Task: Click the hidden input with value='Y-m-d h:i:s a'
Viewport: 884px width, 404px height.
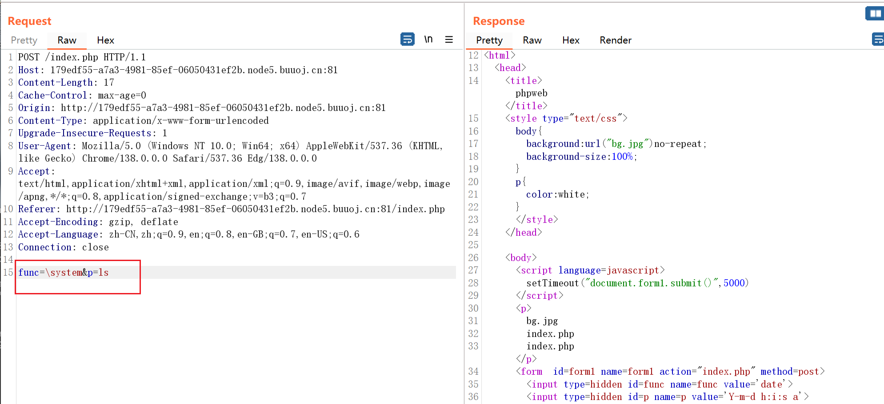Action: [x=668, y=397]
